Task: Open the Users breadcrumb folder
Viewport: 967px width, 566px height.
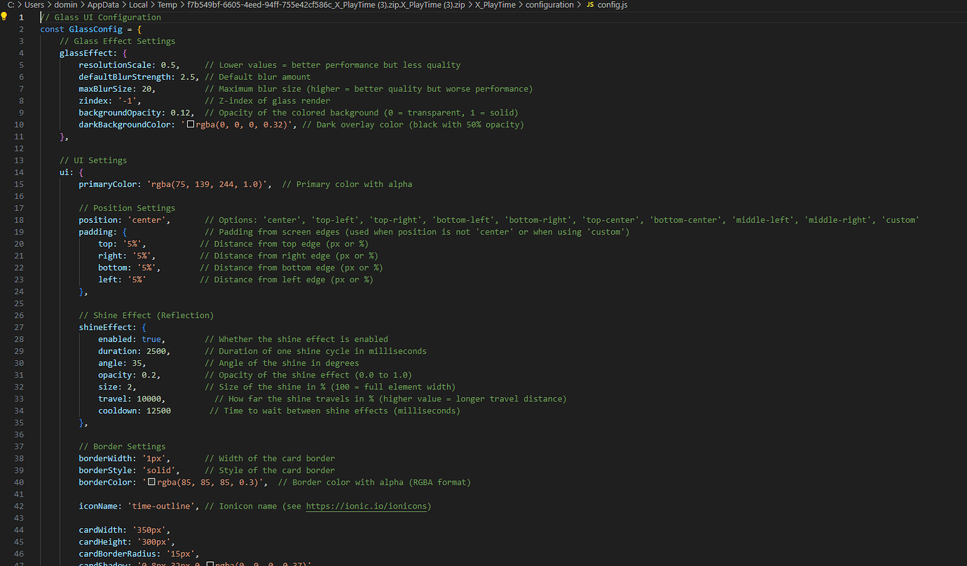Action: [34, 5]
